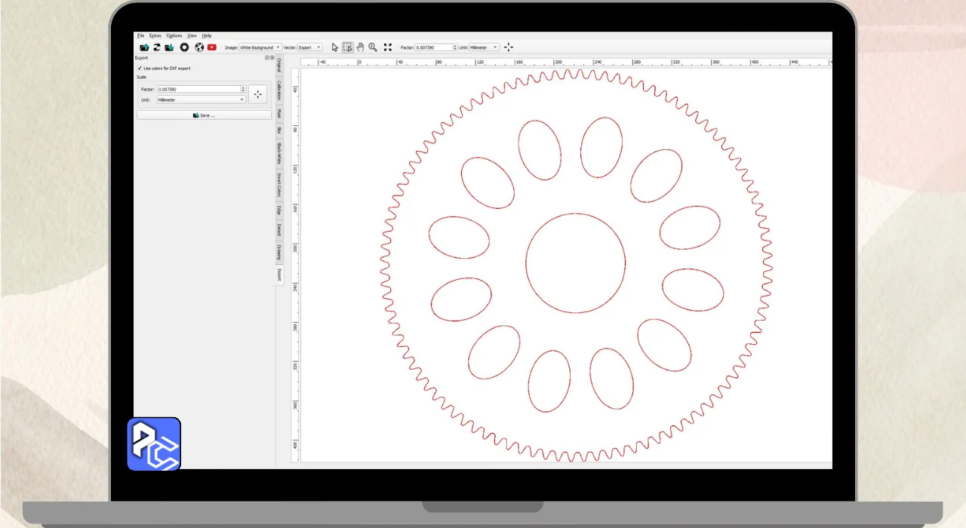Viewport: 966px width, 528px height.
Task: Select the arrow pointer tool
Action: 335,48
